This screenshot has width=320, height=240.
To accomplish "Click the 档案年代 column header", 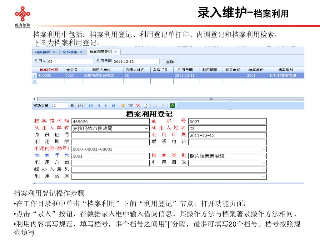I will pyautogui.click(x=257, y=70).
